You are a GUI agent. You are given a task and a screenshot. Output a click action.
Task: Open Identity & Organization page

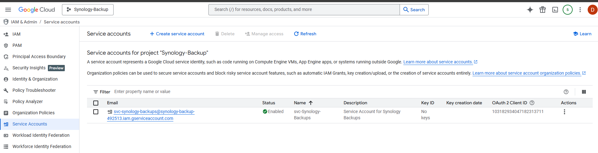(x=39, y=79)
